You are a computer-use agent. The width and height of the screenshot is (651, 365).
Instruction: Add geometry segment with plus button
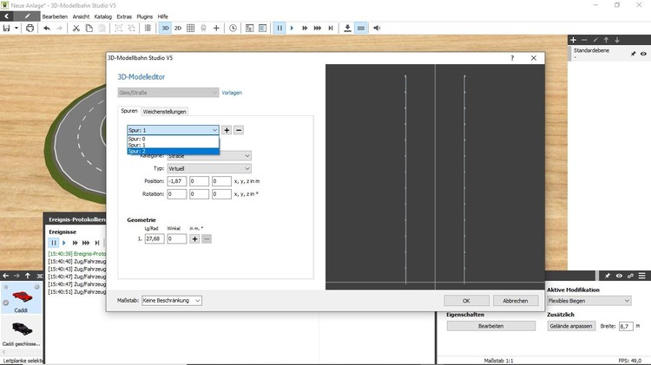click(x=194, y=238)
